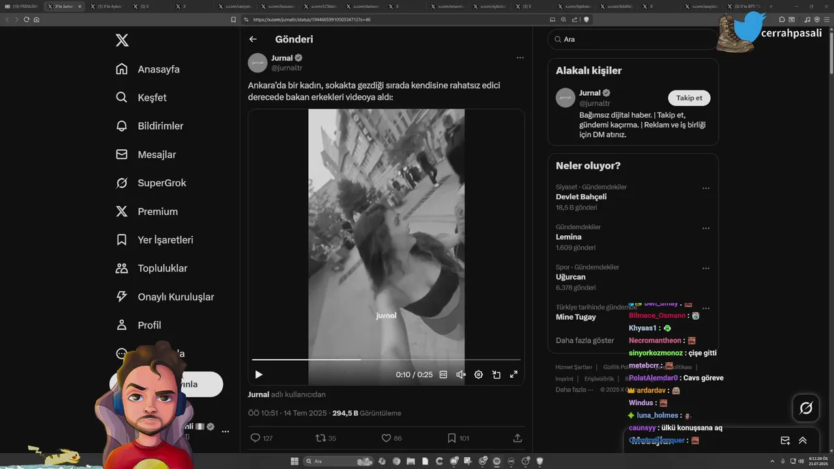The width and height of the screenshot is (834, 469).
Task: Click Daha fazla göster under trends
Action: click(x=585, y=341)
